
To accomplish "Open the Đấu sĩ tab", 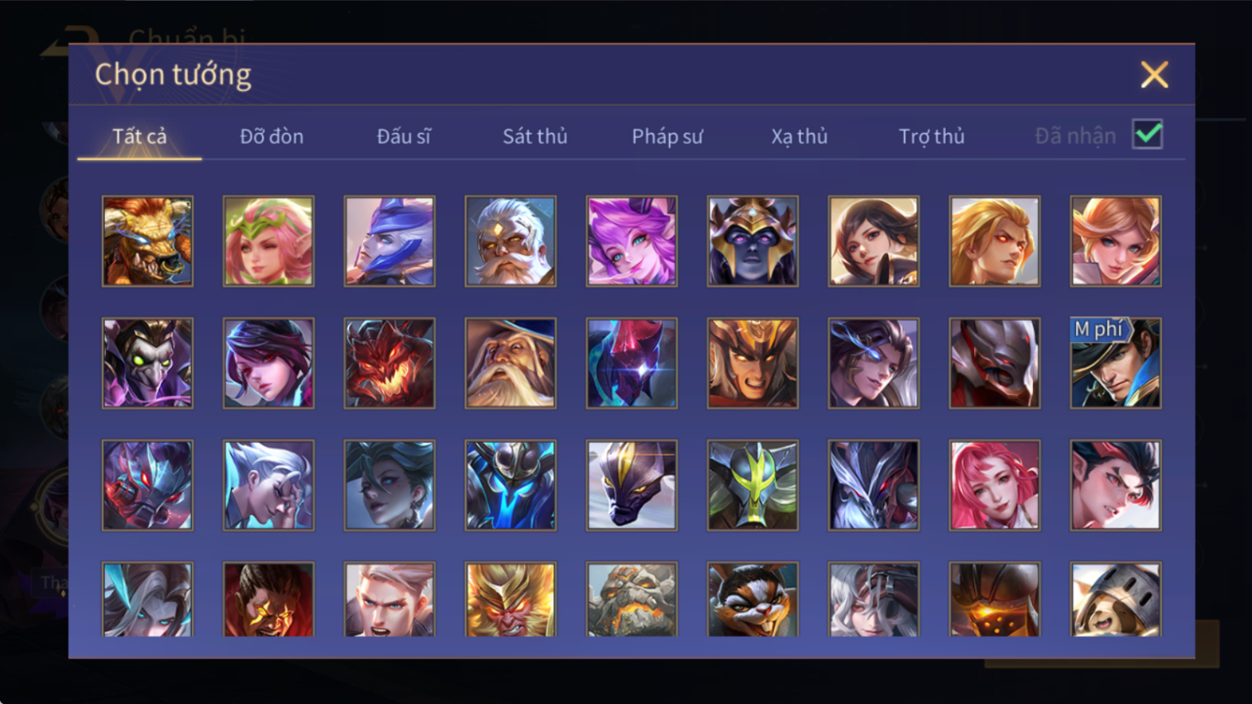I will pyautogui.click(x=404, y=136).
